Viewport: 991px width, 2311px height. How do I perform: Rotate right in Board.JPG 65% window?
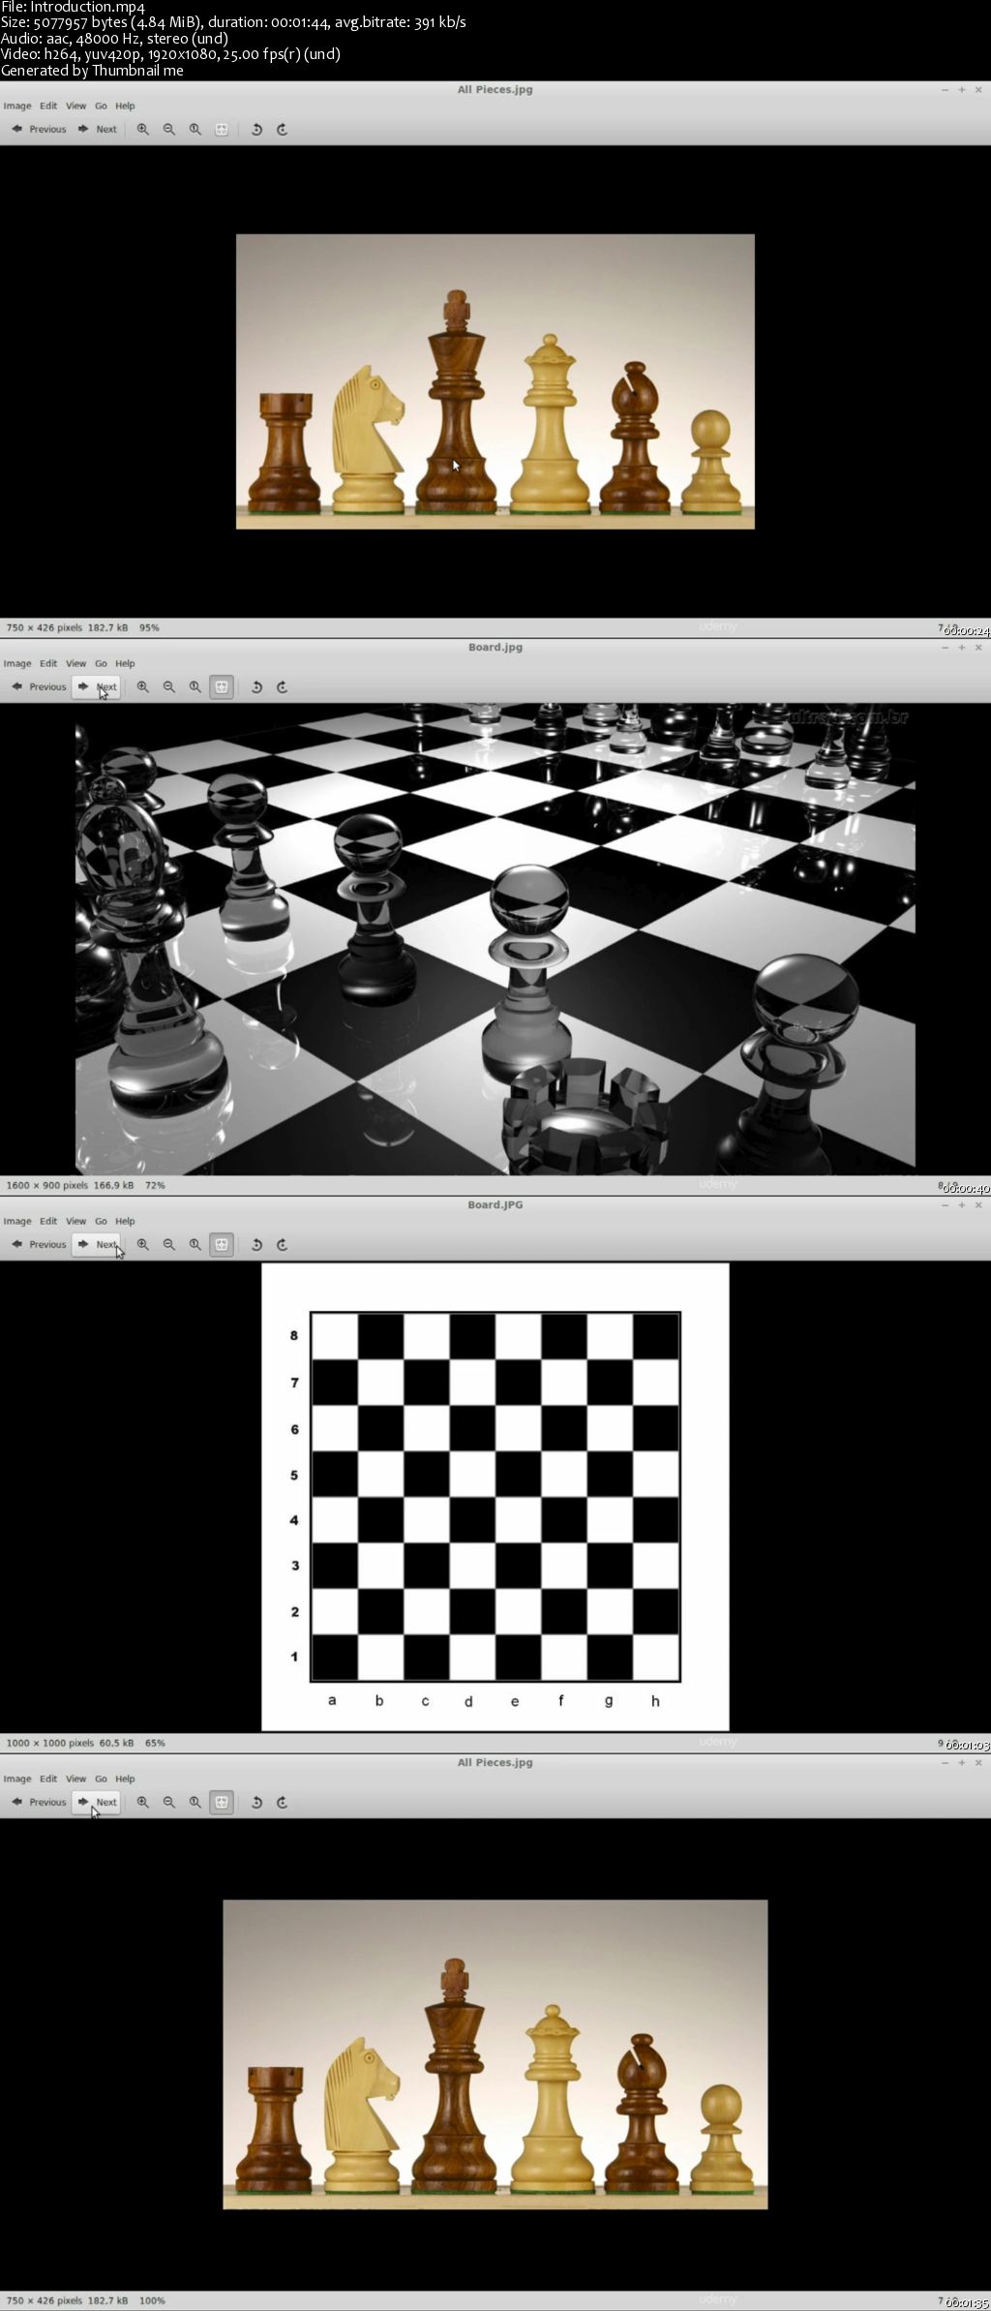coord(283,1245)
